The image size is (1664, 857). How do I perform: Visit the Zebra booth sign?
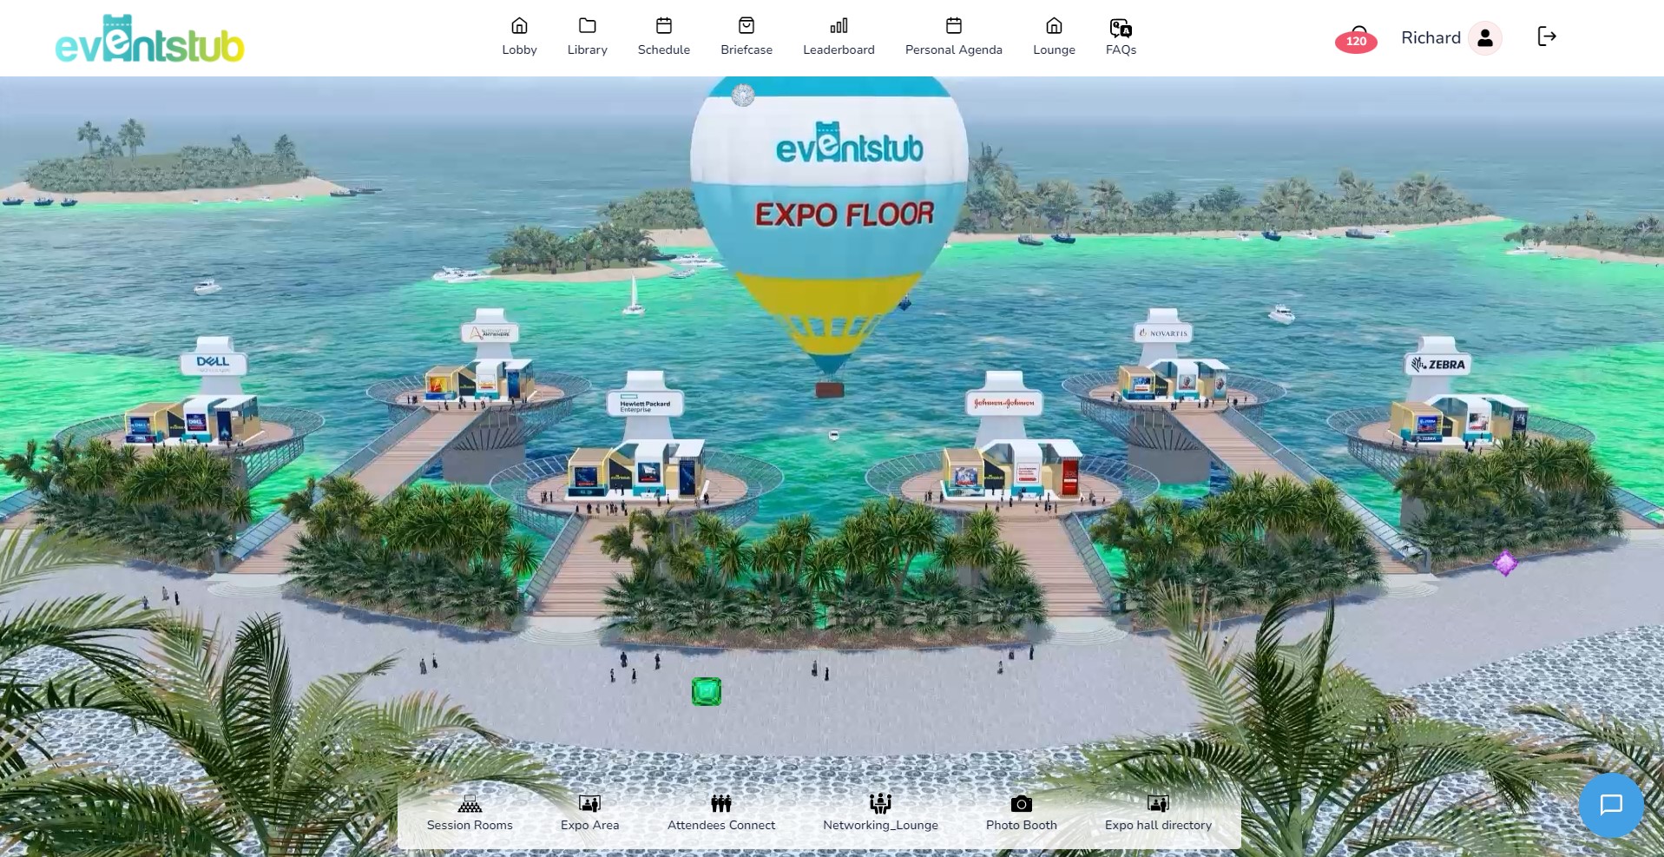[1438, 365]
